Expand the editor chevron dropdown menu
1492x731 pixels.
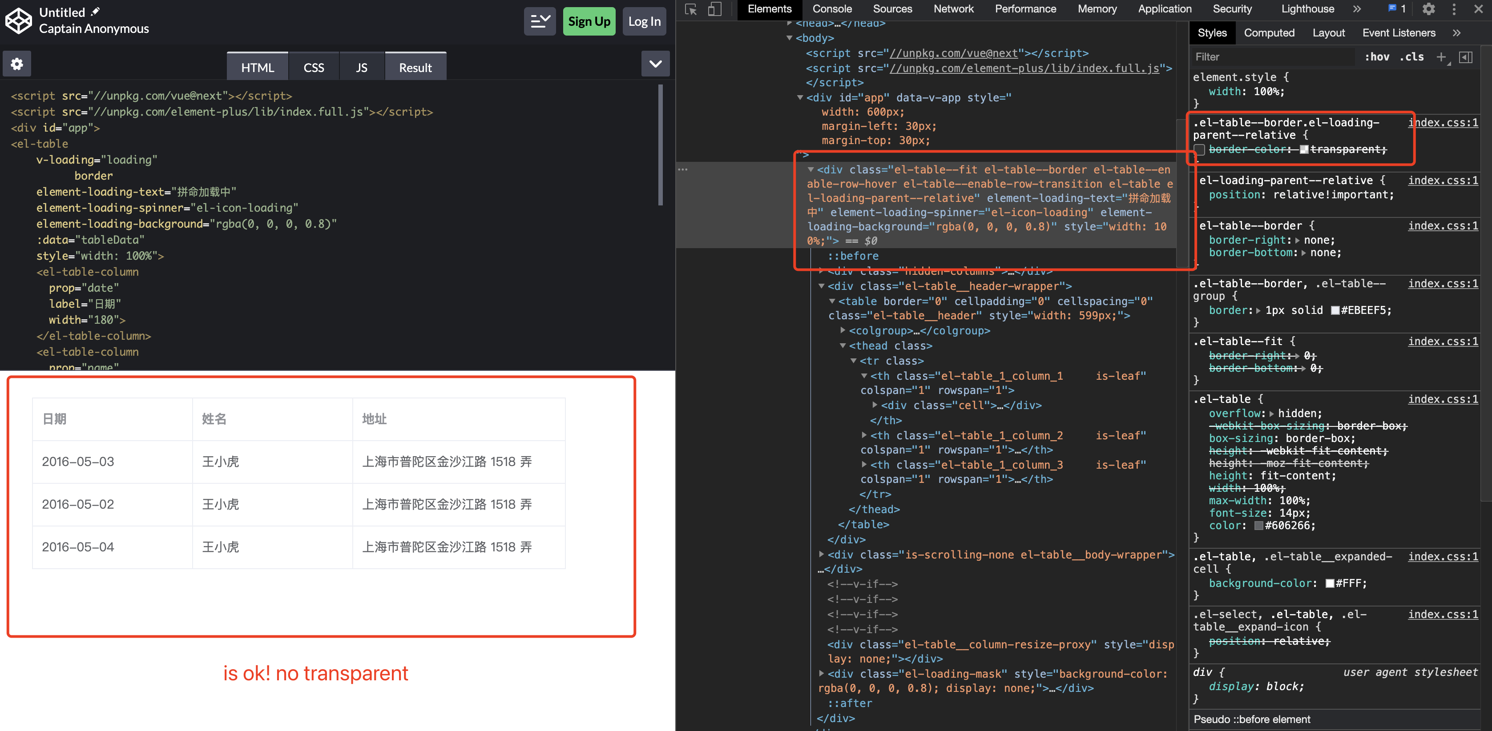655,64
